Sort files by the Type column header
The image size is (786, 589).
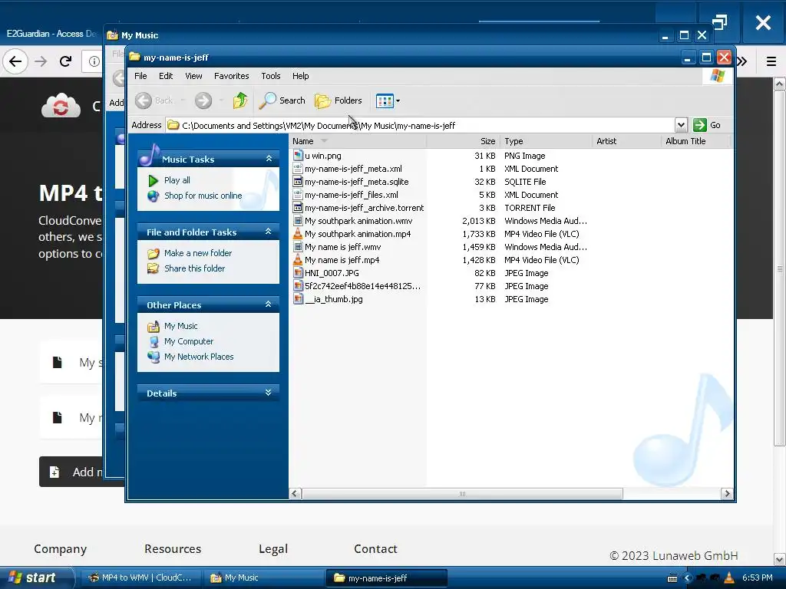pos(546,141)
